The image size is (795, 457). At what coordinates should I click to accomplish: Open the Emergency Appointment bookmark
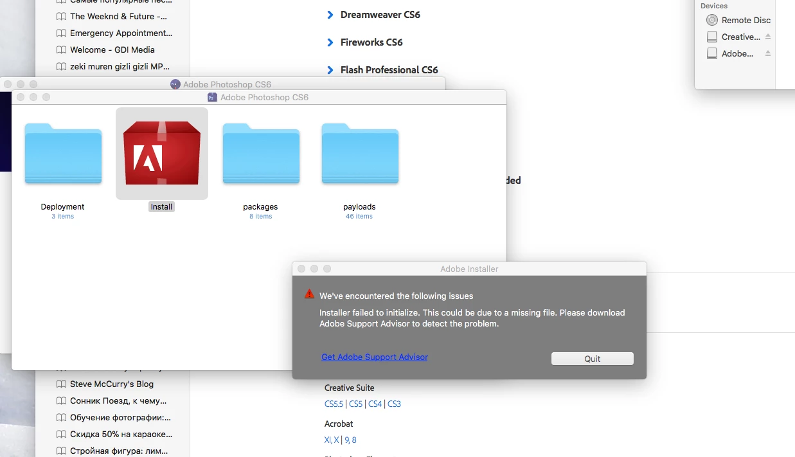point(121,33)
